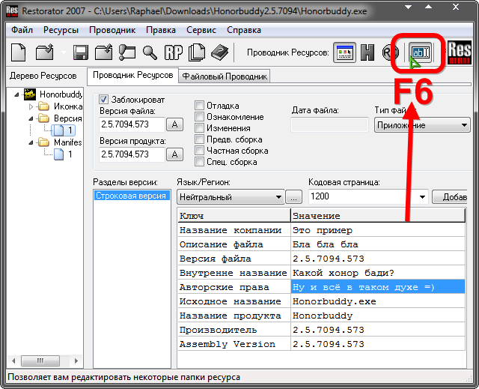Viewport: 479px width, 389px height.
Task: Open the Тип файла Приложение dropdown
Action: coord(422,125)
